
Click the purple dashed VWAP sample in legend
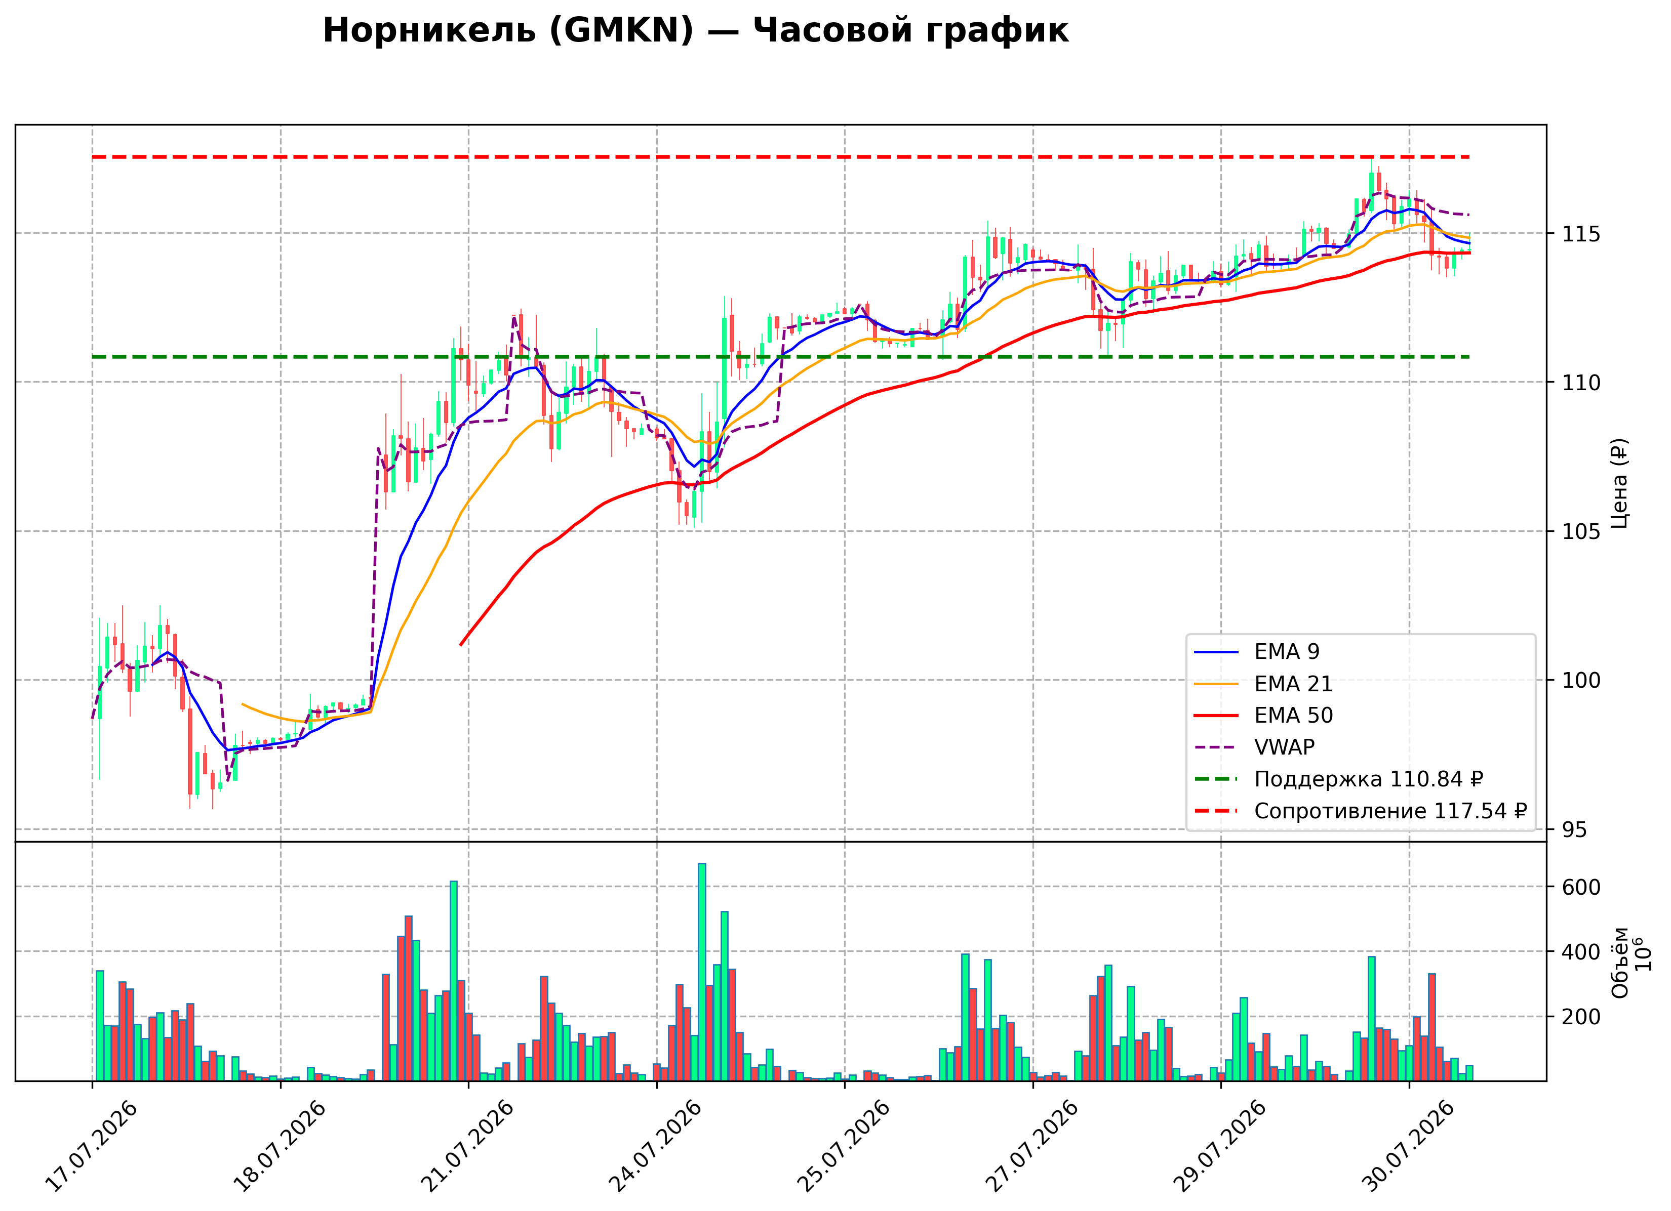[x=1216, y=747]
